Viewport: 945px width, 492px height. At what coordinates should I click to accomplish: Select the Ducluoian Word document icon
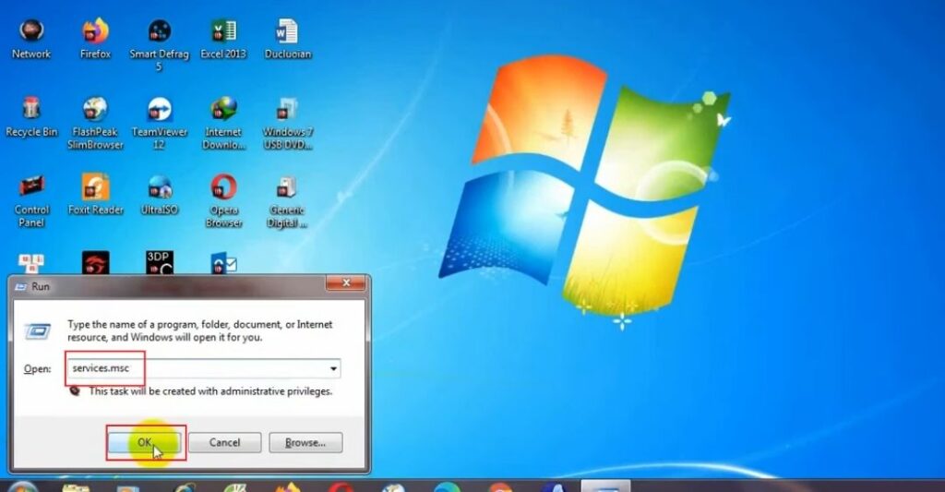(x=287, y=32)
